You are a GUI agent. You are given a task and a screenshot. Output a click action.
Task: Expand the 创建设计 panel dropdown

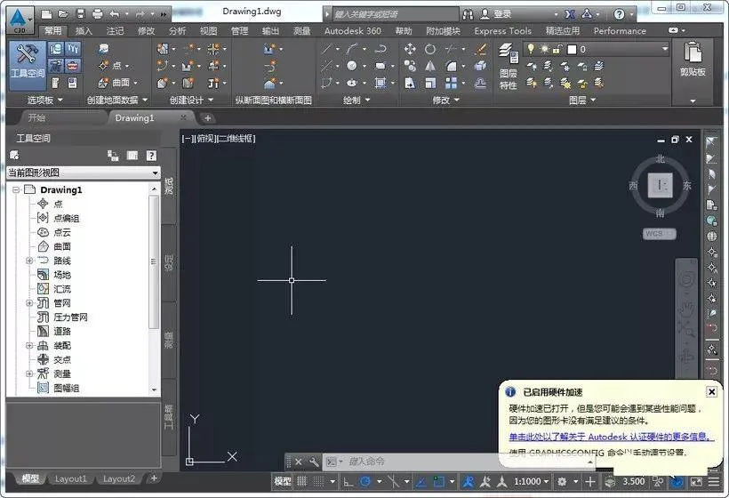point(191,100)
